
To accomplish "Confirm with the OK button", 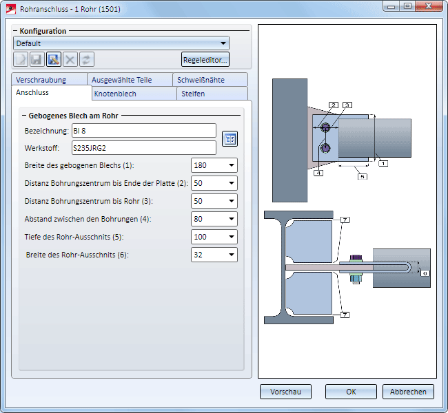I will click(351, 392).
